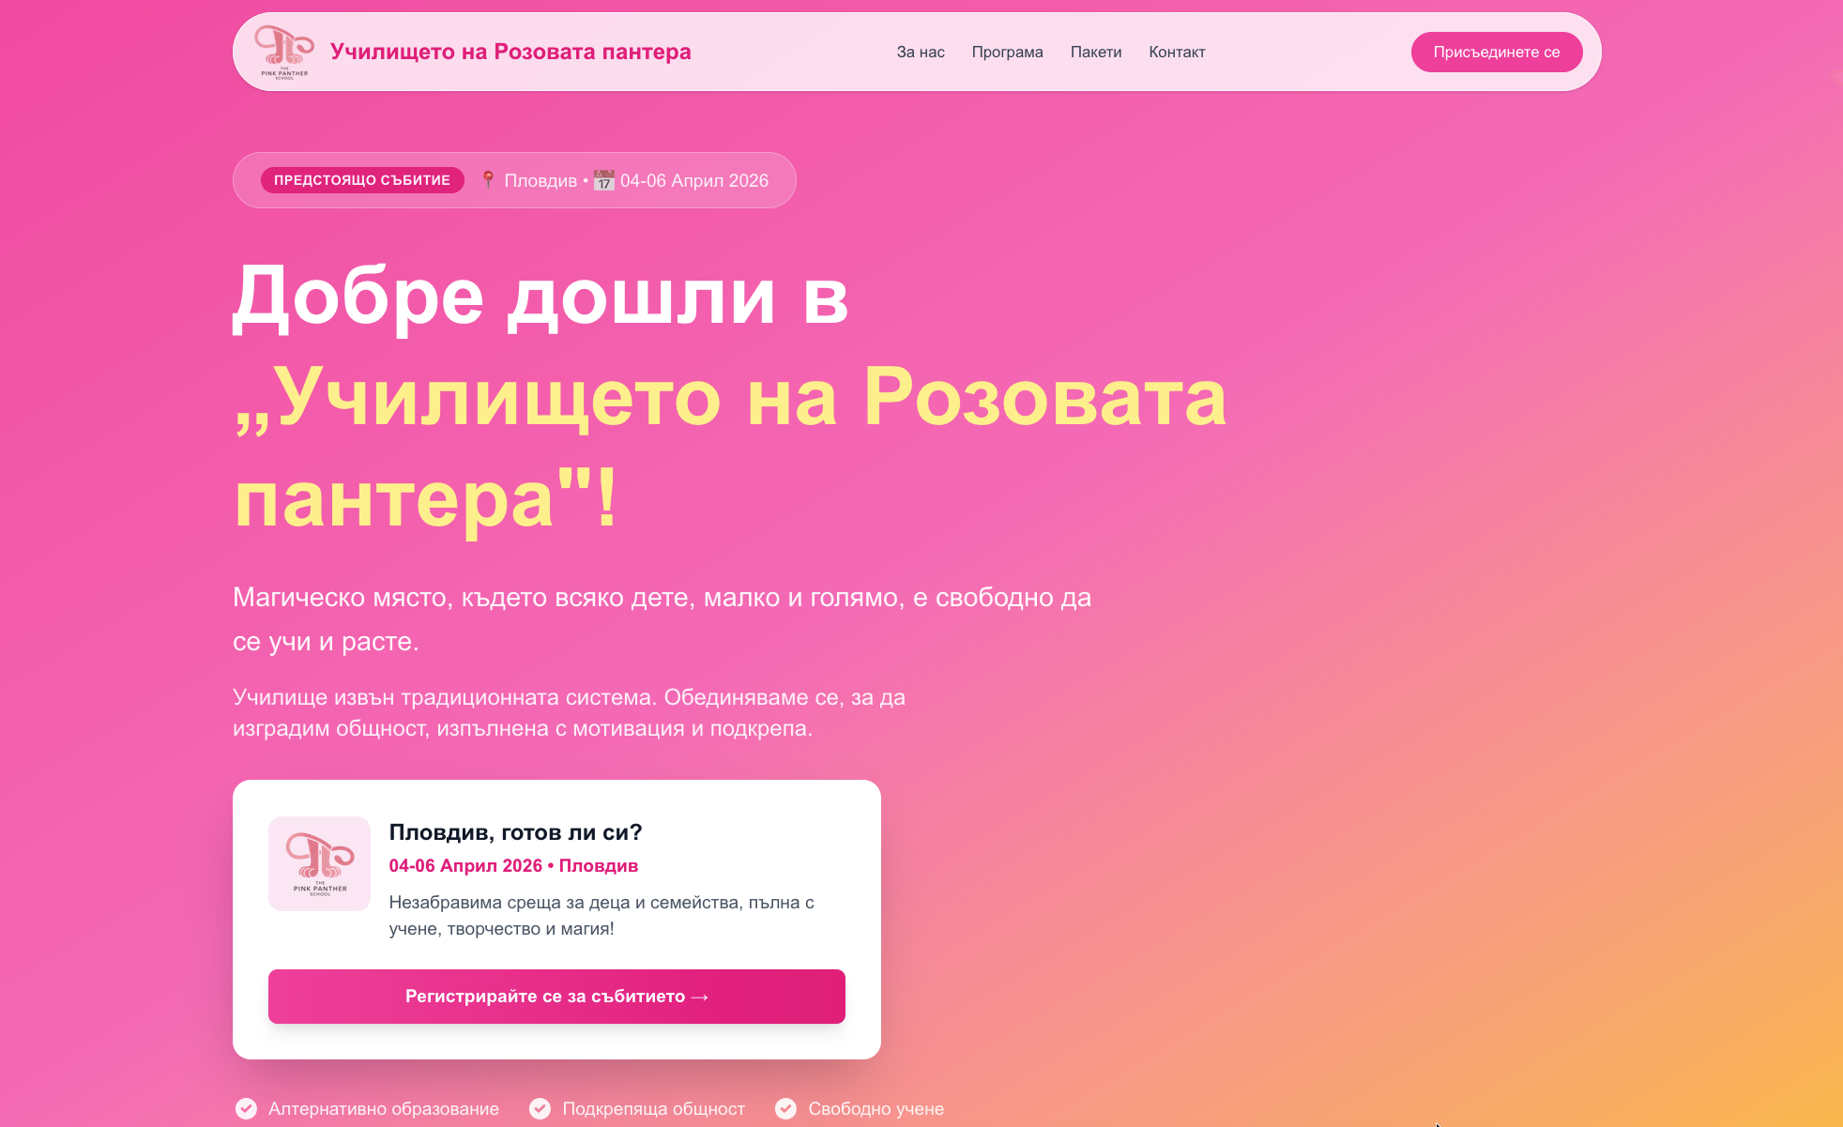Click the Добре дошли в headline

pos(541,297)
